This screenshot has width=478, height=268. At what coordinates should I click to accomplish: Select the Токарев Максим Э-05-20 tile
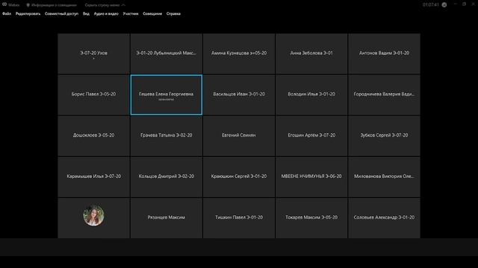(x=311, y=218)
